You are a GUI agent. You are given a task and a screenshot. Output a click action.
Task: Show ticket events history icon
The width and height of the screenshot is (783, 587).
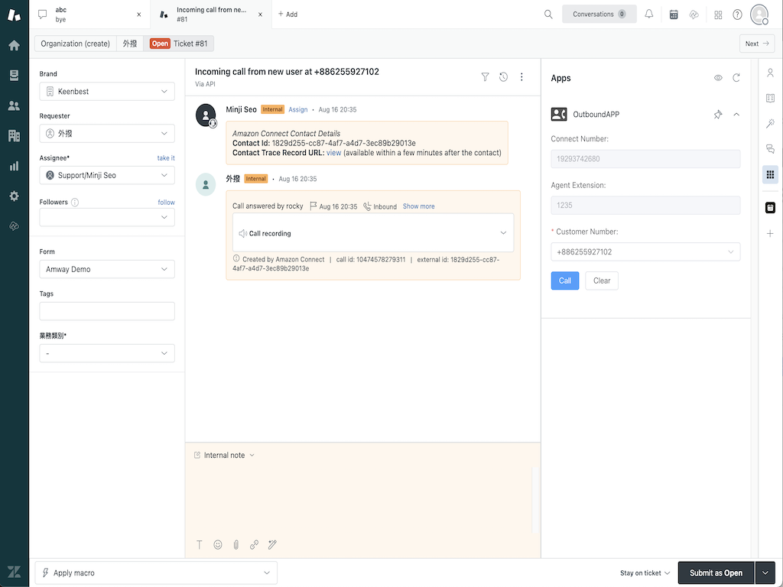pyautogui.click(x=503, y=77)
